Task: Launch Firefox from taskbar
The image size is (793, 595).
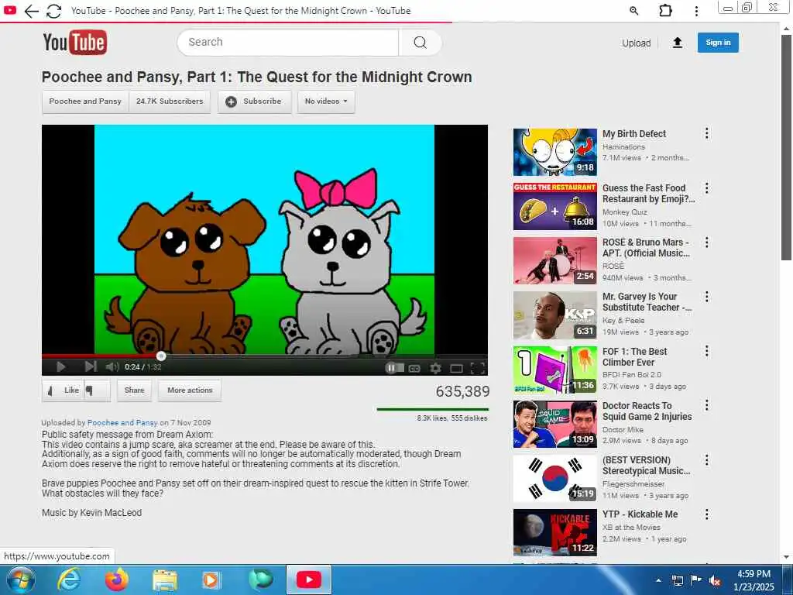Action: click(x=116, y=580)
